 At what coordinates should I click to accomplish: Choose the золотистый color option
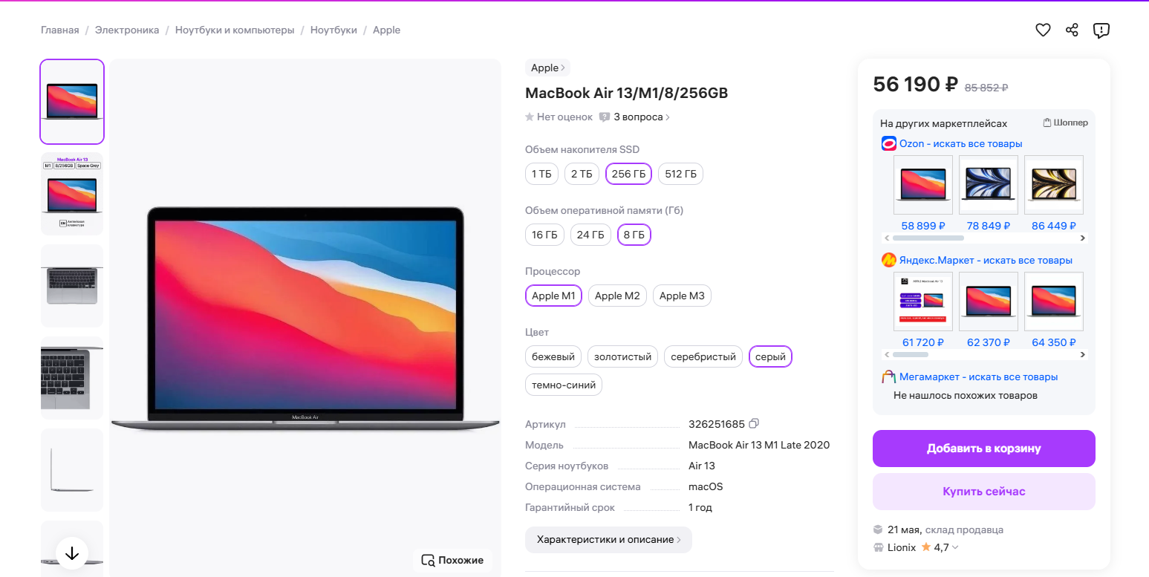pos(622,357)
